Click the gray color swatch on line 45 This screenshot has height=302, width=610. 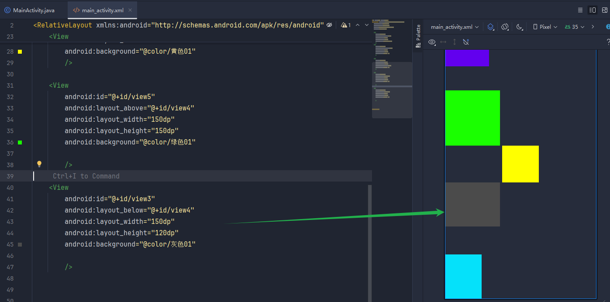point(20,244)
